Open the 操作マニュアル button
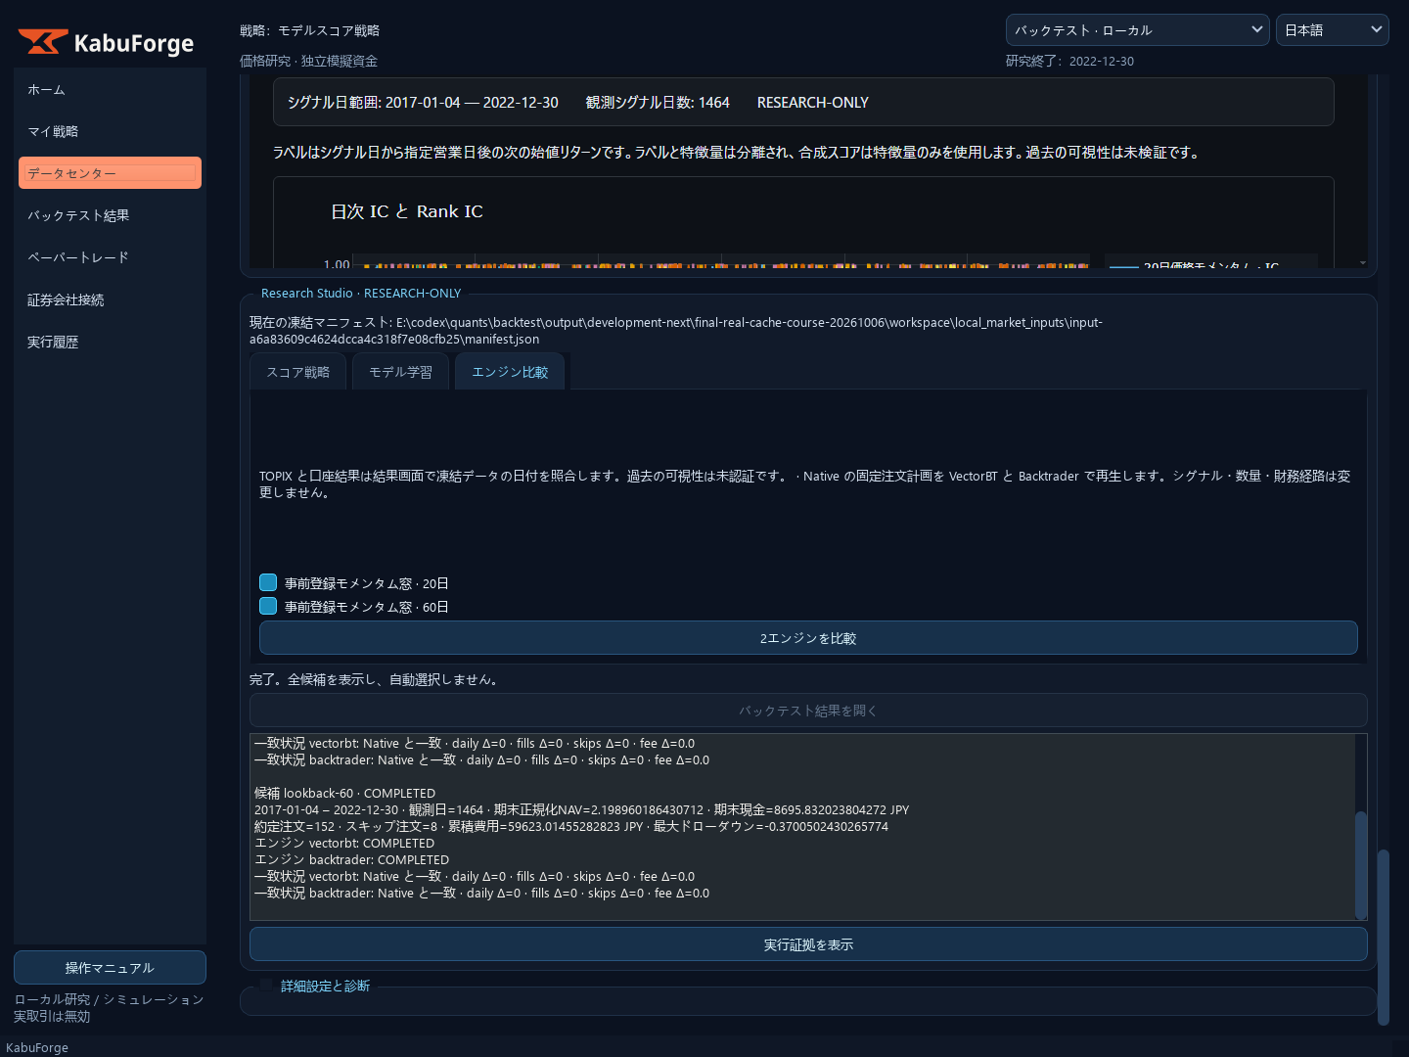This screenshot has height=1057, width=1409. (110, 968)
